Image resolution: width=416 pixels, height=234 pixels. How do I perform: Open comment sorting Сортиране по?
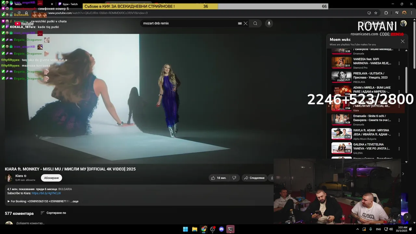click(x=53, y=213)
